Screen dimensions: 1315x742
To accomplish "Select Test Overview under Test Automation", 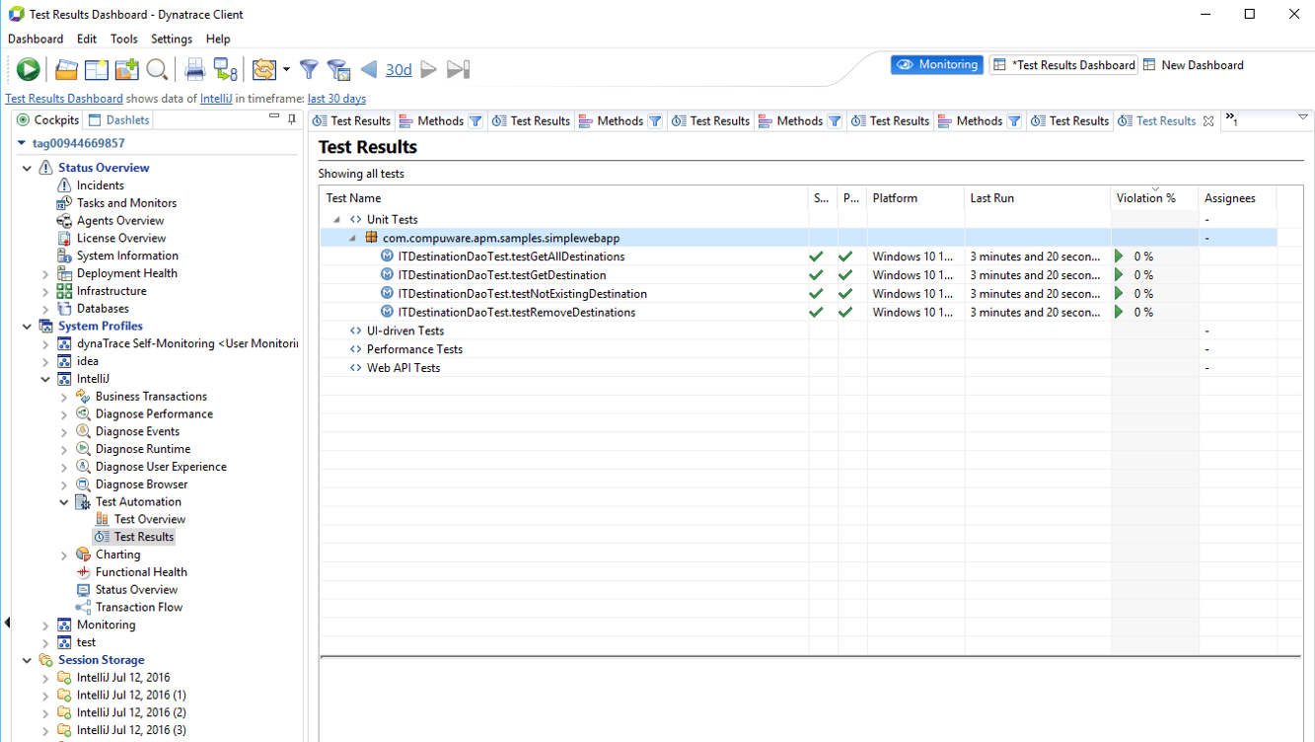I will pyautogui.click(x=149, y=520).
